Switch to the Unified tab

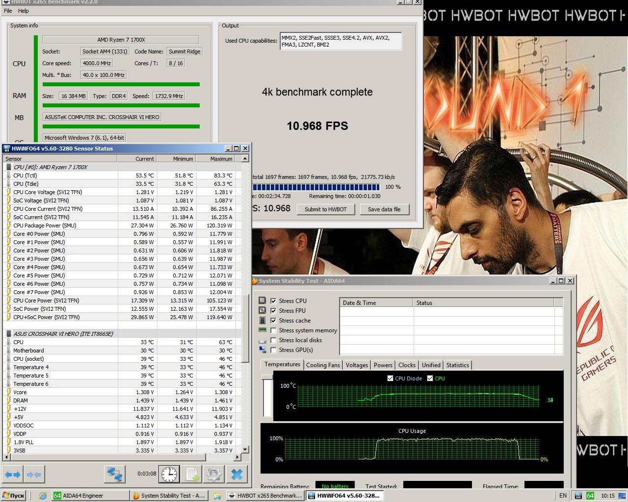coord(431,365)
